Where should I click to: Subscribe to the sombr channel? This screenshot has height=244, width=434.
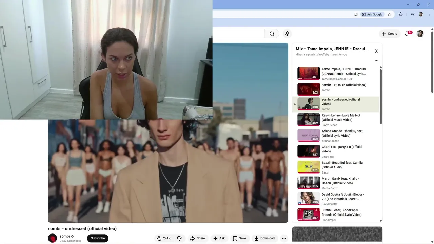pos(98,238)
